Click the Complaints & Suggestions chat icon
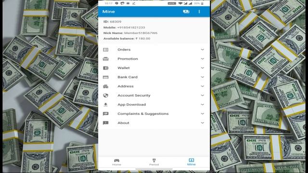Viewport: 308px width, 173px height. pos(106,113)
